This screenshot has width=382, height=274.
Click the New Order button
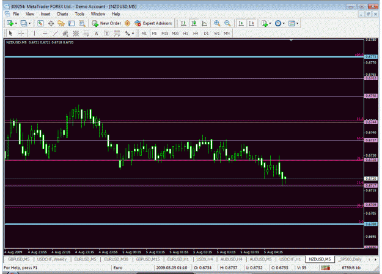pos(107,23)
